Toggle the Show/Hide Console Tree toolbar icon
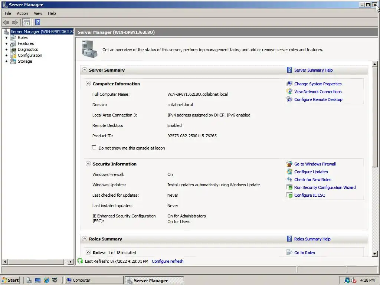 point(26,23)
